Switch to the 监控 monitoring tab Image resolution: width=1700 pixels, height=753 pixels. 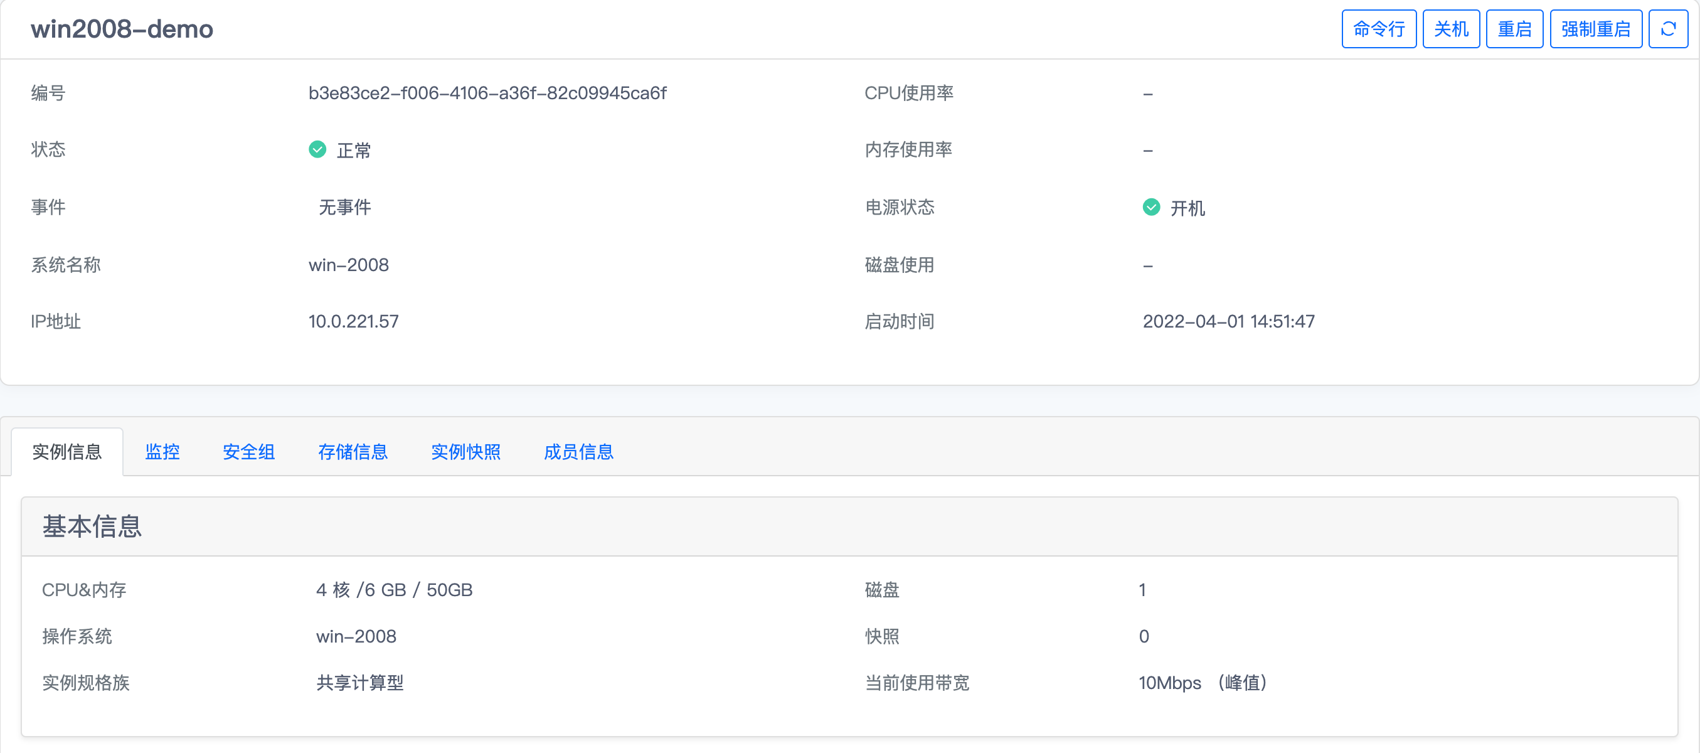click(x=162, y=452)
